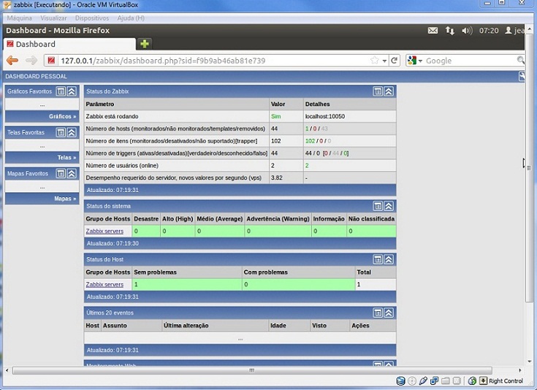The width and height of the screenshot is (537, 390).
Task: Click the 3.82 performance value
Action: coord(277,178)
